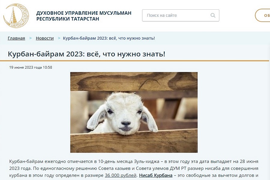Focus the 'Поиск на сайте' search field
The image size is (270, 180).
[x=181, y=15]
